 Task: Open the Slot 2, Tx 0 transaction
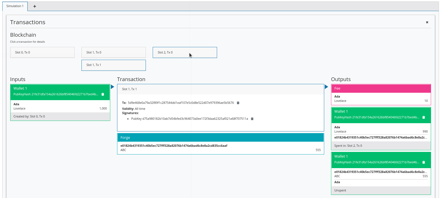pyautogui.click(x=185, y=52)
